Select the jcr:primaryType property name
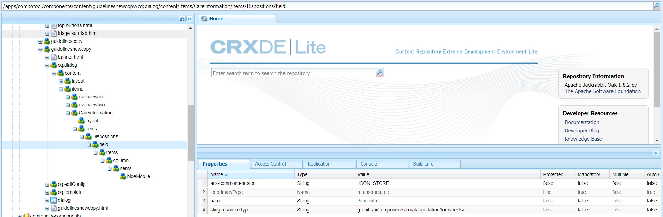This screenshot has width=663, height=217. pos(226,192)
